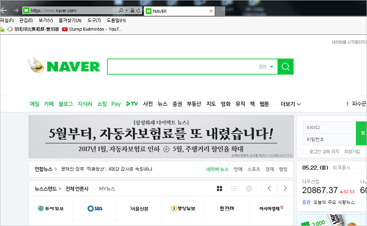The width and height of the screenshot is (367, 226).
Task: Click the winged hat mascot icon
Action: (36, 65)
